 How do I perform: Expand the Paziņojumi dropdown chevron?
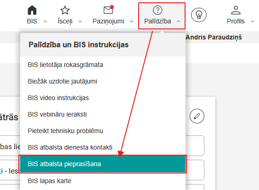pos(131,21)
